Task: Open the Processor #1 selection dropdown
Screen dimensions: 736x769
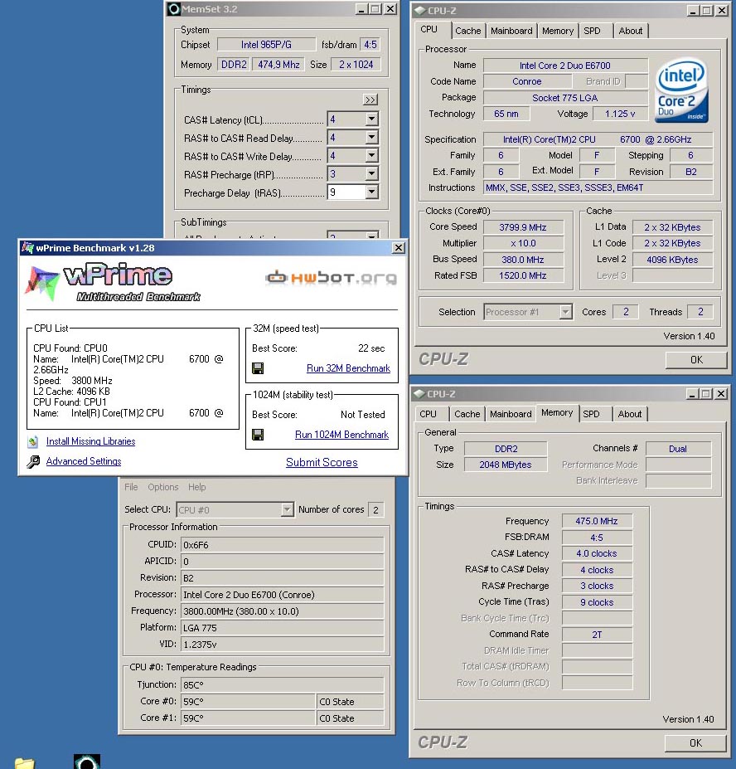Action: pos(565,312)
